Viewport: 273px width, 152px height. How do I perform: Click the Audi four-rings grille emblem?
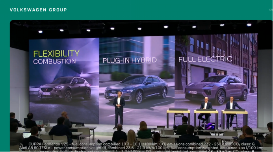tap(113, 92)
